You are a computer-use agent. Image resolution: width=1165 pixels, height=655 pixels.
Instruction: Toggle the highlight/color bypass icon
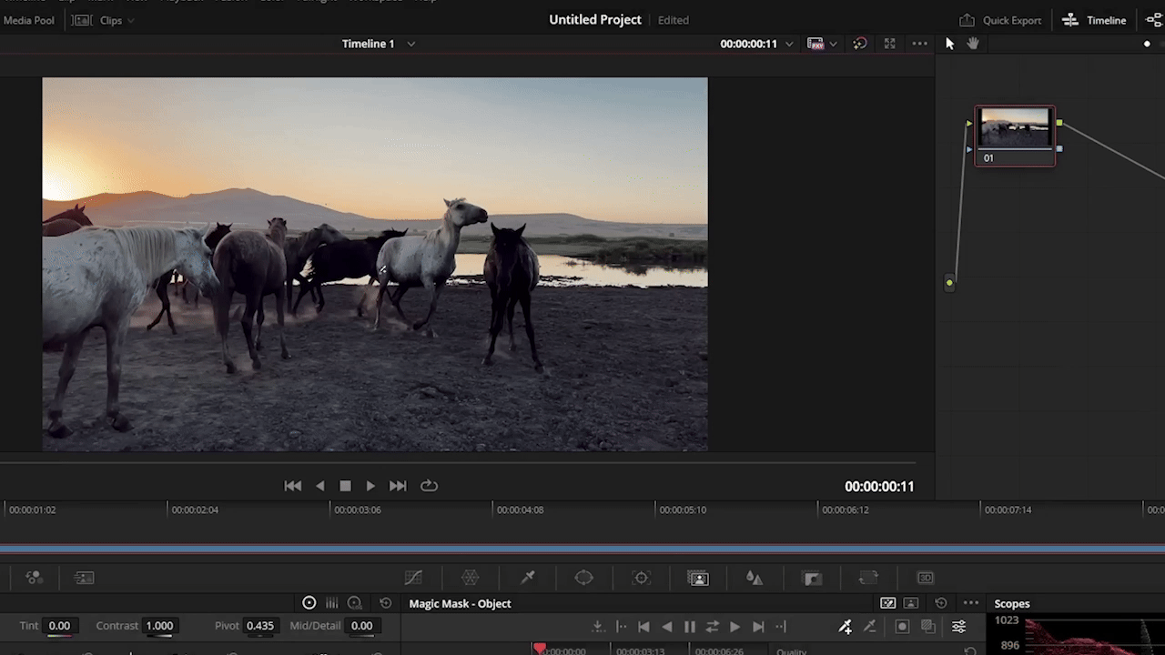pos(860,44)
